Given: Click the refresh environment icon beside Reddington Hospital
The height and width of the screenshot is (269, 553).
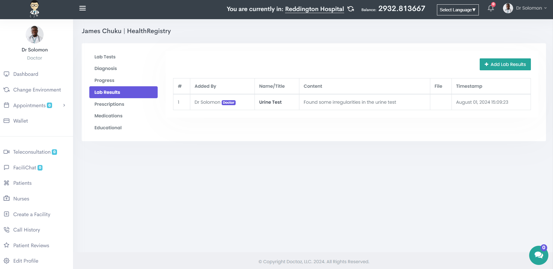Looking at the screenshot, I should click(351, 9).
